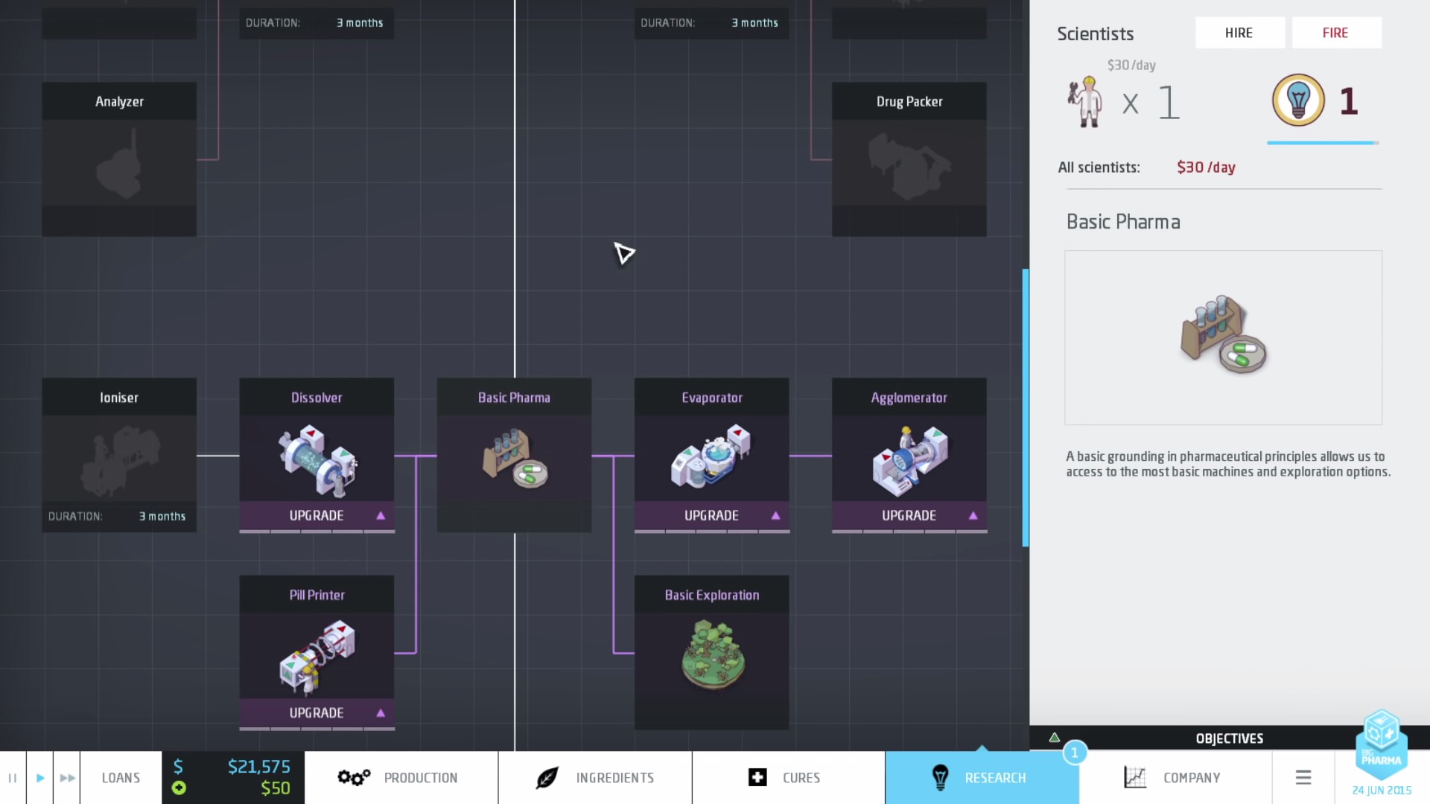Switch to the Production tab
The height and width of the screenshot is (804, 1430).
(401, 778)
